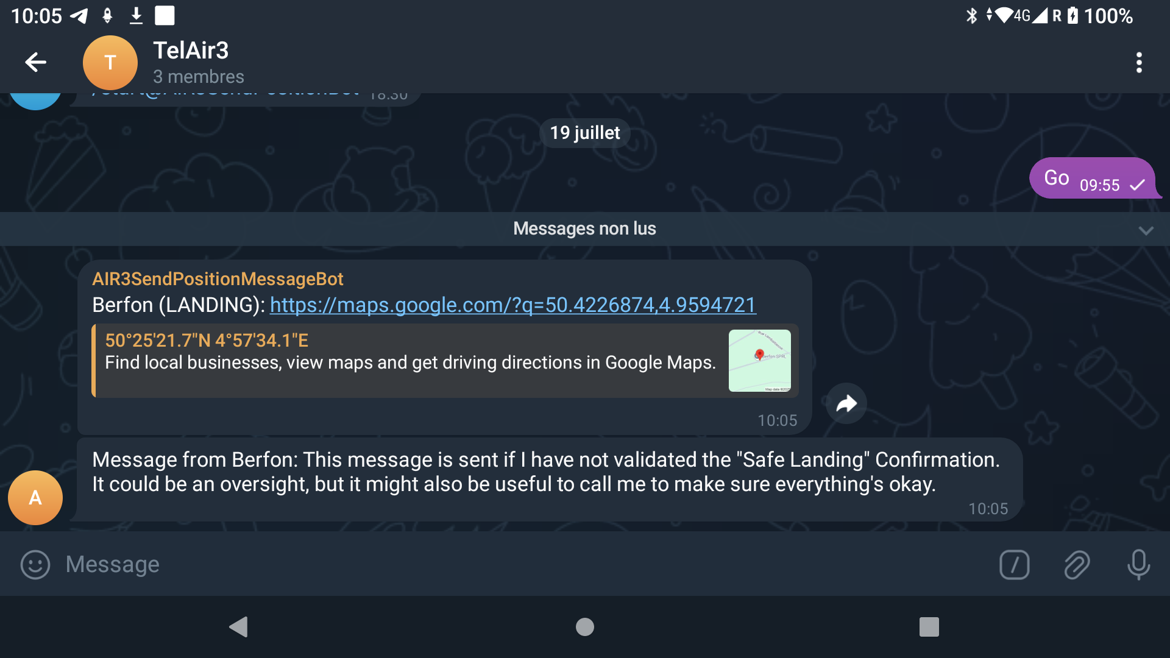Jump down via unread messages chevron
This screenshot has height=658, width=1170.
click(x=1146, y=230)
